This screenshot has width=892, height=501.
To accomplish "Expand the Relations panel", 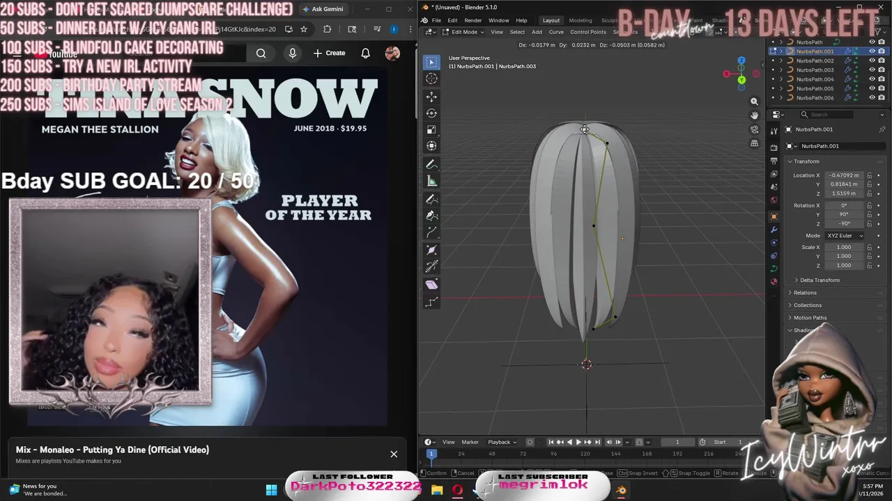I will (x=805, y=293).
